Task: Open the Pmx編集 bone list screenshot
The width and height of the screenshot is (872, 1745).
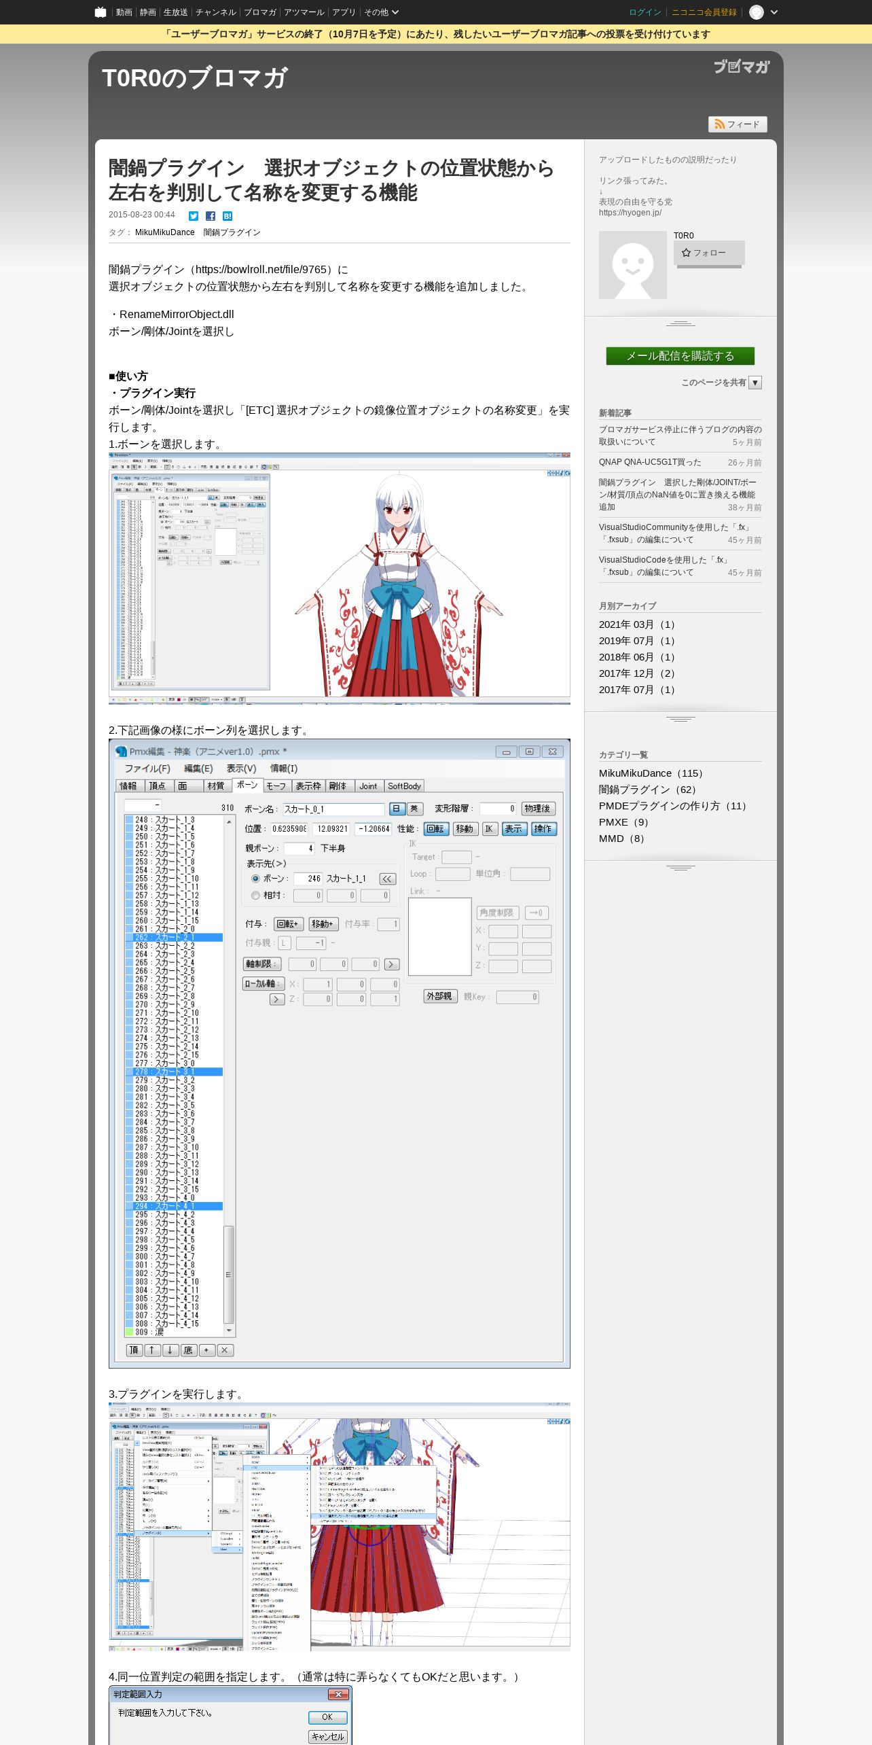Action: click(x=340, y=1053)
